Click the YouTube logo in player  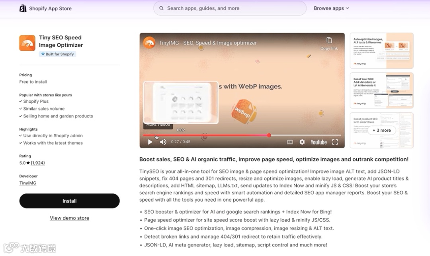point(319,142)
